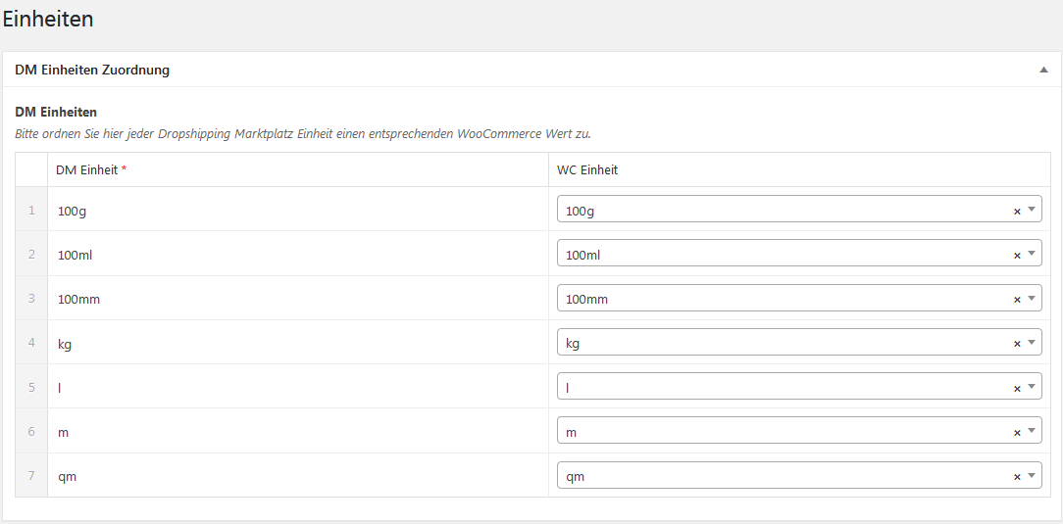This screenshot has width=1063, height=524.
Task: Open the 100ml WC Einheit dropdown arrow
Action: [x=1032, y=254]
